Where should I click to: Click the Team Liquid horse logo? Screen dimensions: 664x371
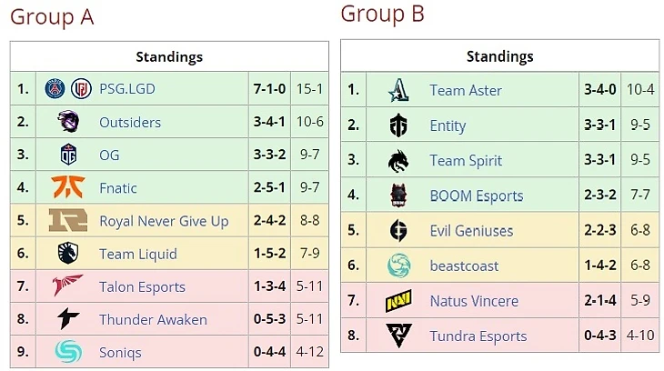68,253
